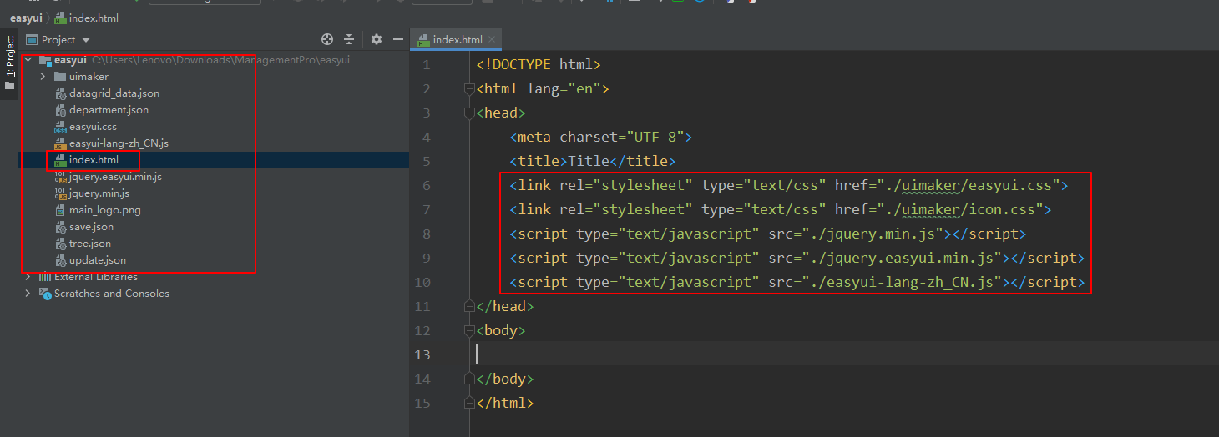Select the easyui project root folder icon
1219x437 pixels.
45,60
